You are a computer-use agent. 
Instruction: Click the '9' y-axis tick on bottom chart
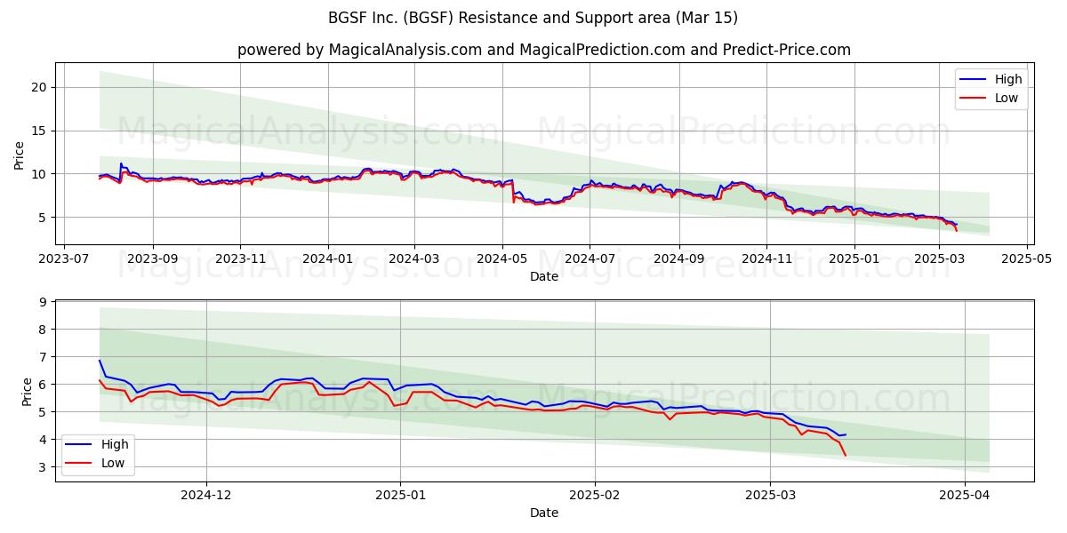[42, 302]
